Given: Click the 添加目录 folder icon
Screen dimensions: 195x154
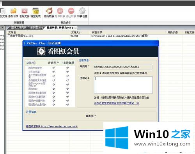Looking at the screenshot, I should pos(13,11).
